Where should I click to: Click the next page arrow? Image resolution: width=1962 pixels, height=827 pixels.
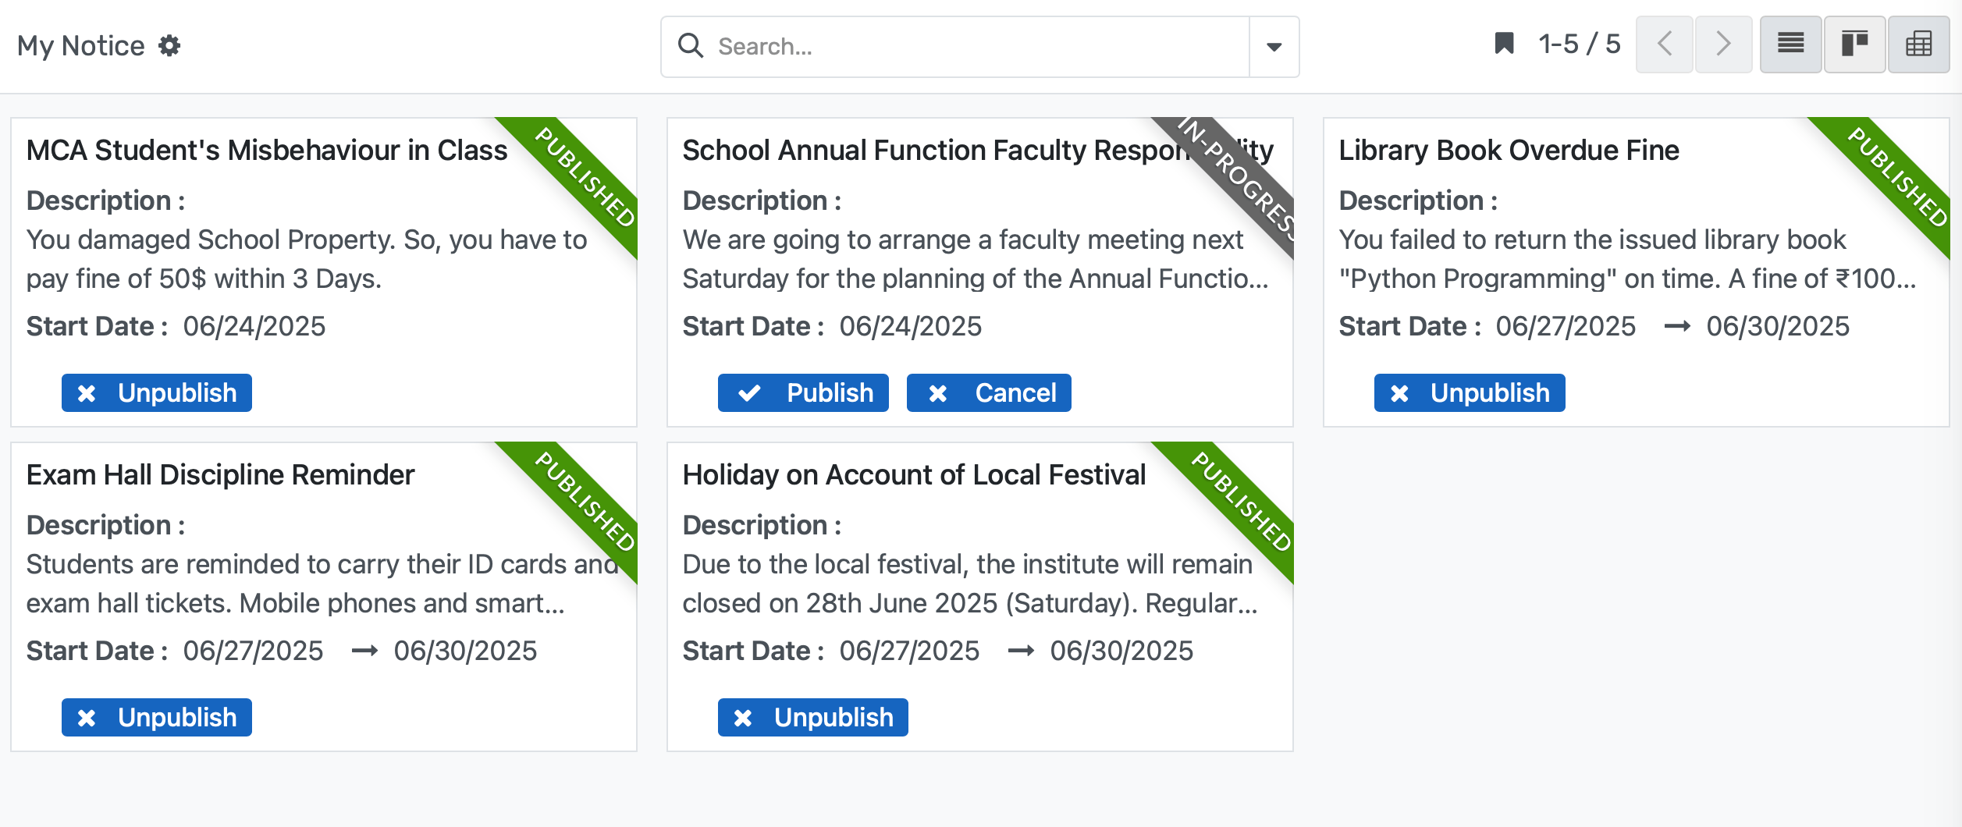coord(1723,44)
